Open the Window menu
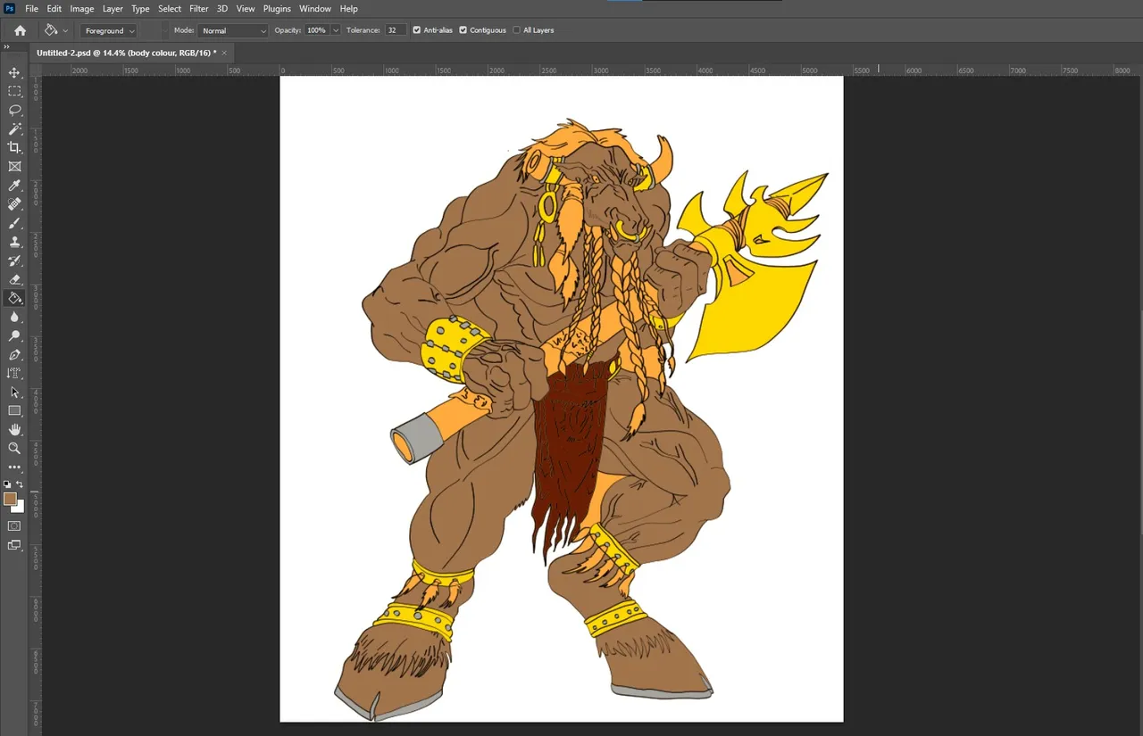1143x736 pixels. pos(315,9)
